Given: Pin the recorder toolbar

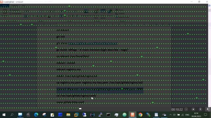Looking at the screenshot, I should [x=207, y=109].
